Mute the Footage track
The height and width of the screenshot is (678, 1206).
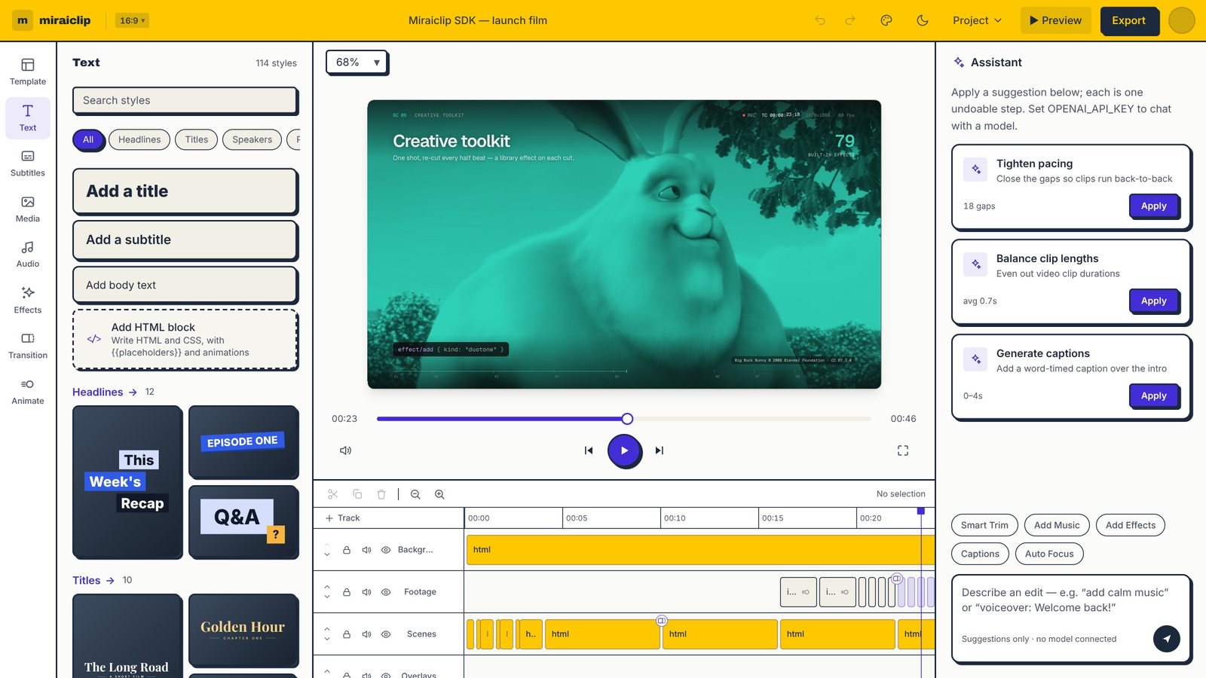click(x=366, y=592)
